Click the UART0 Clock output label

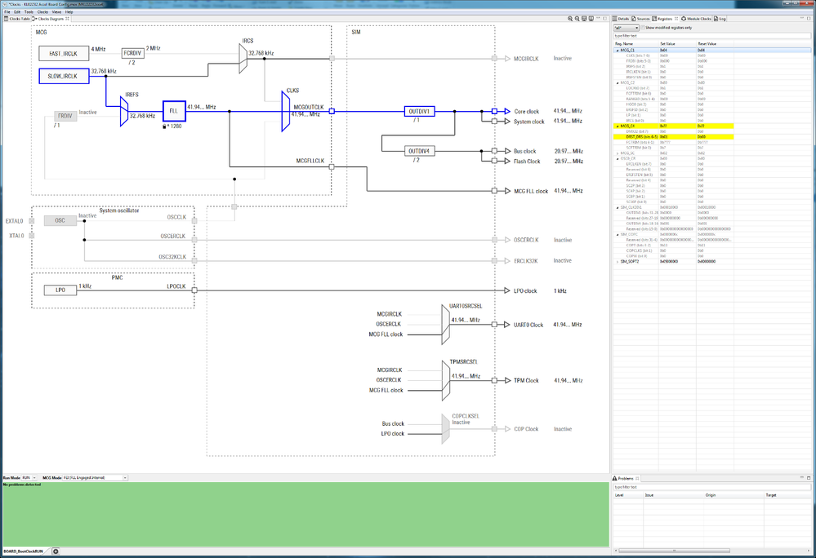tap(528, 325)
